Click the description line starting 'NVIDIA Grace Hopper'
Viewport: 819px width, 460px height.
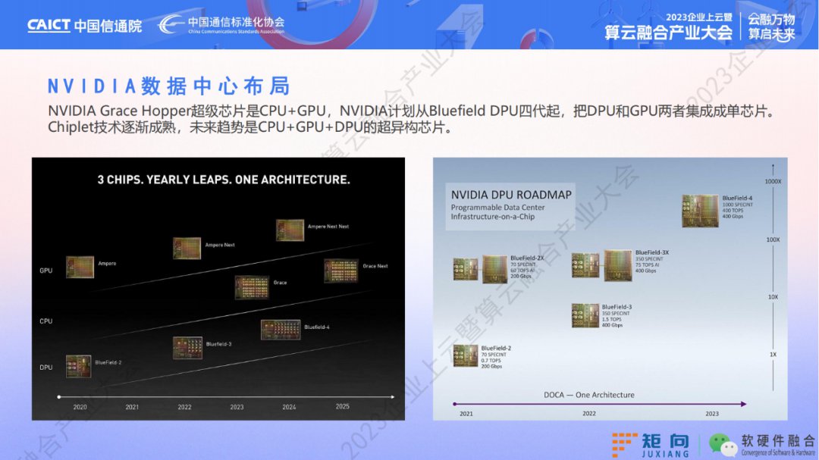coord(413,111)
